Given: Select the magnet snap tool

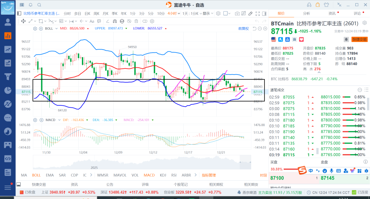Looking at the screenshot, I should pyautogui.click(x=115, y=21).
